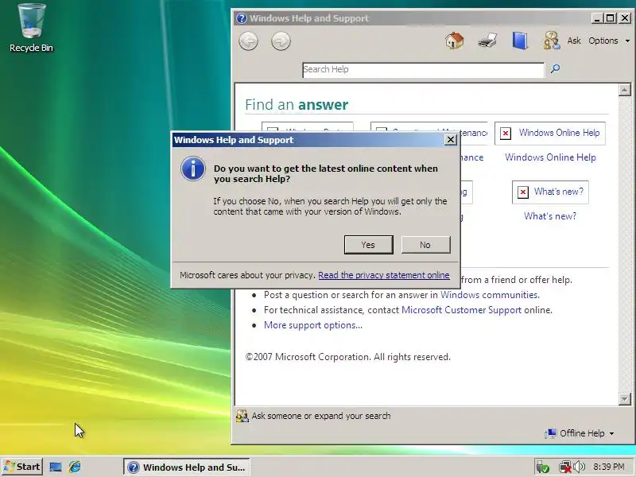Open the Options dropdown menu
Viewport: 636px width, 477px height.
point(609,41)
